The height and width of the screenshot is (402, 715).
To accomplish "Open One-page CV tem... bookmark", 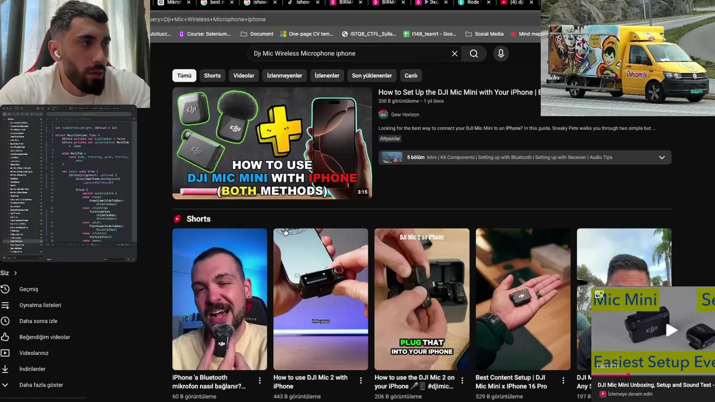I will 307,34.
